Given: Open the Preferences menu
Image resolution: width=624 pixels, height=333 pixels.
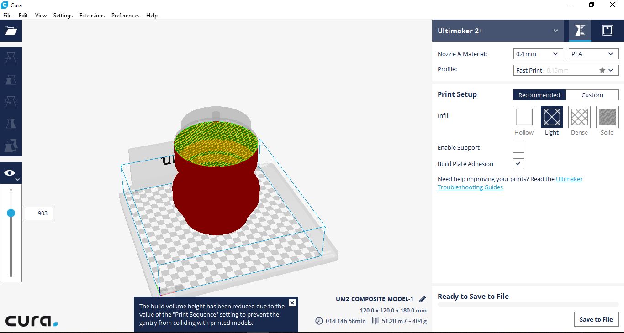Looking at the screenshot, I should coord(125,15).
